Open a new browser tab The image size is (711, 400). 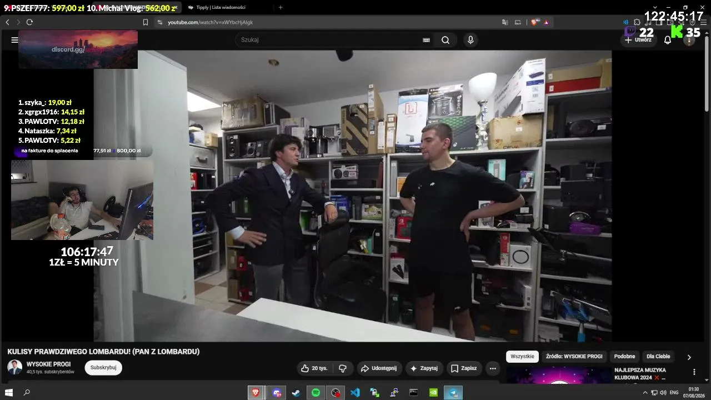[x=281, y=7]
